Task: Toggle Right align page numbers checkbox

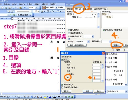Action: (x=69, y=33)
